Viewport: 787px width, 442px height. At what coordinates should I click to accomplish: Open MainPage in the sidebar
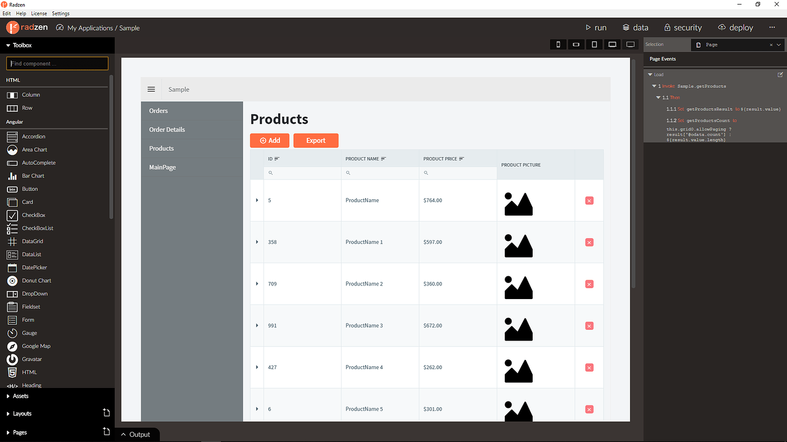point(163,167)
